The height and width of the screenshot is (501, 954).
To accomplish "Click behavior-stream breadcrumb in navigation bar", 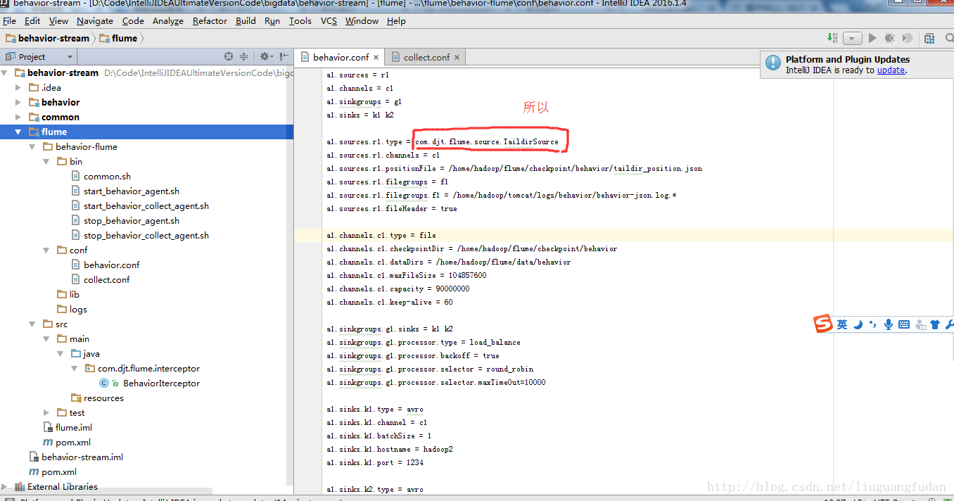I will pyautogui.click(x=47, y=38).
